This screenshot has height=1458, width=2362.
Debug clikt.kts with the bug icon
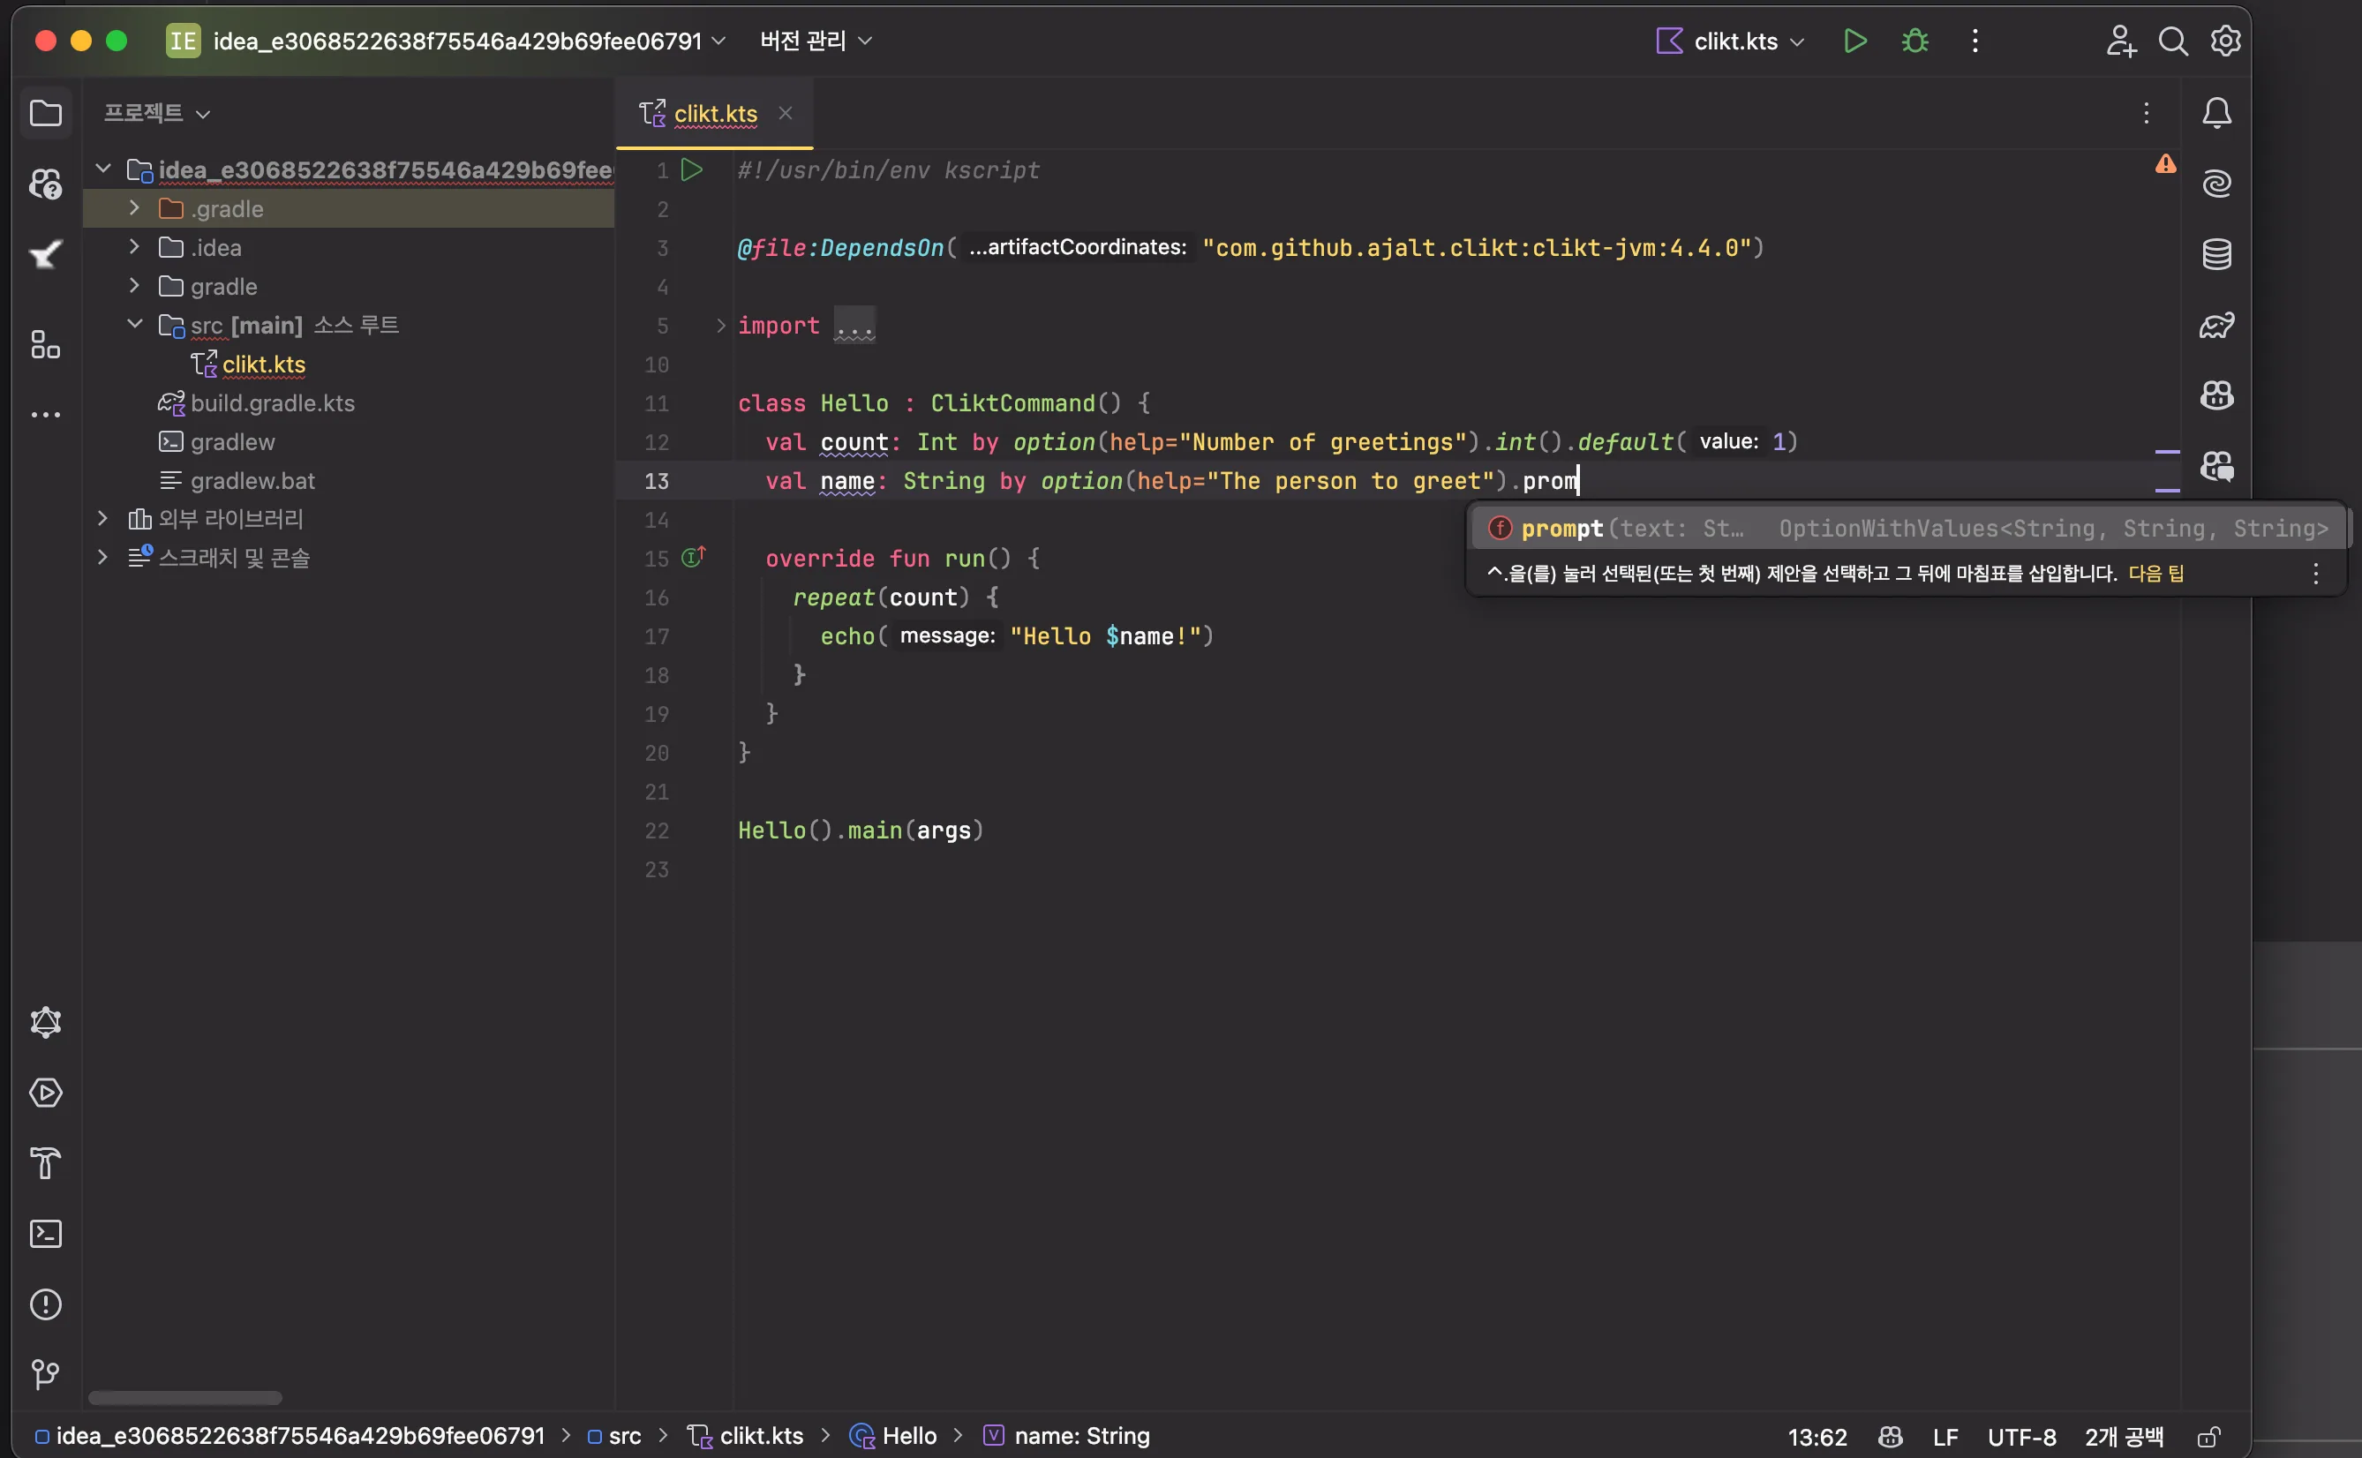click(1914, 41)
